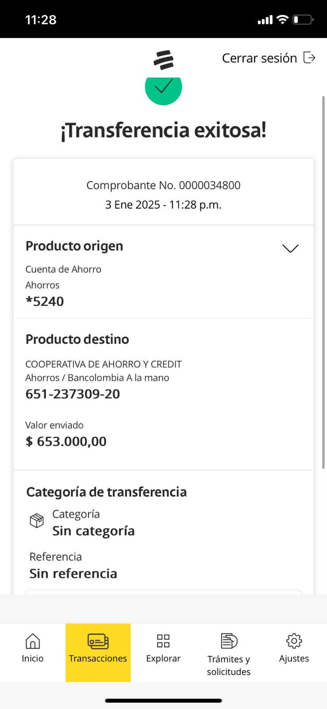Image resolution: width=327 pixels, height=709 pixels.
Task: Select the Sin categoría value
Action: click(93, 531)
